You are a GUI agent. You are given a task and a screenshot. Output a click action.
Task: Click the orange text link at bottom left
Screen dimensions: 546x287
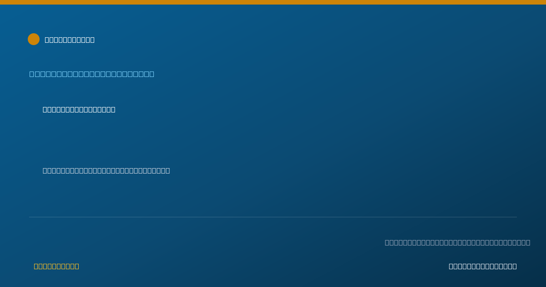tap(56, 266)
